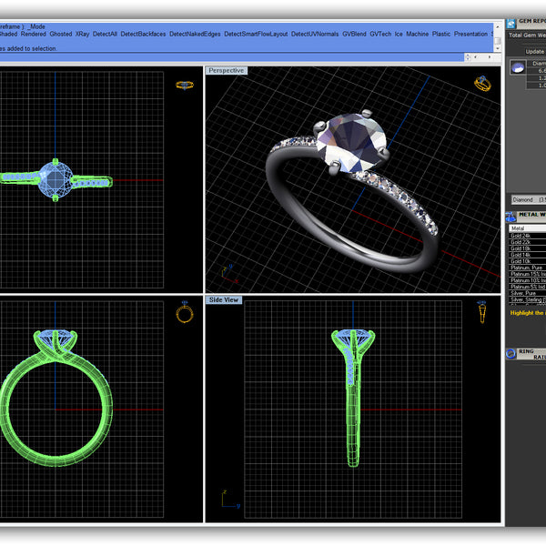546x546 pixels.
Task: Click the command line scroll down arrow
Action: [x=495, y=50]
